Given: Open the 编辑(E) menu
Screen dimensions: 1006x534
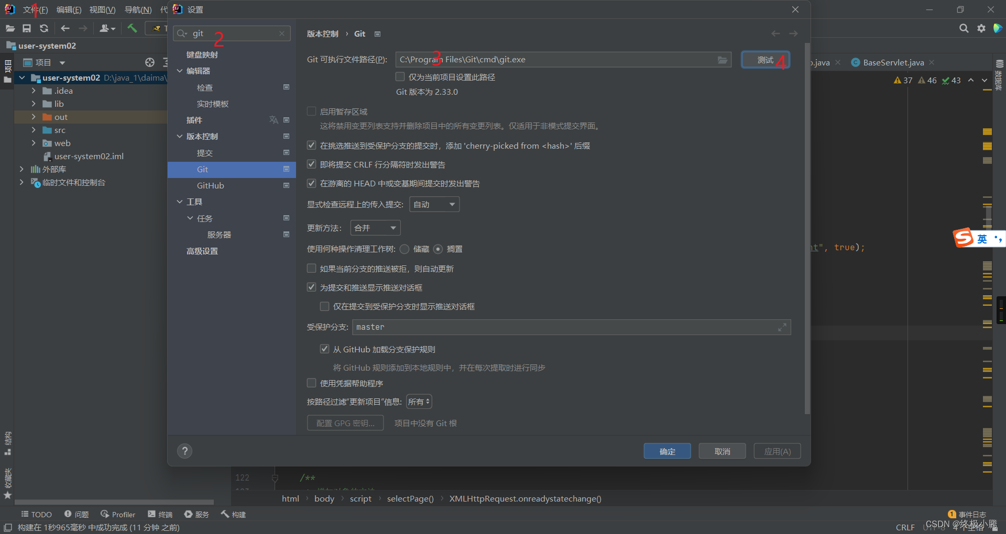Looking at the screenshot, I should (x=69, y=10).
